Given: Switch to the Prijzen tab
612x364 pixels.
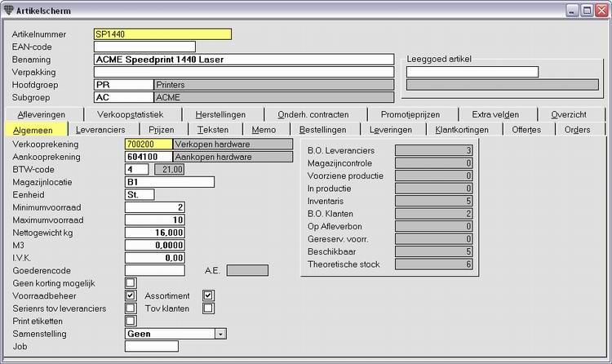Looking at the screenshot, I should pyautogui.click(x=162, y=130).
